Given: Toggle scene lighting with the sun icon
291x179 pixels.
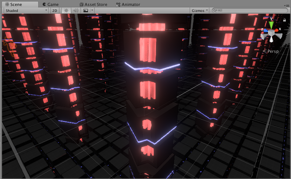Looking at the screenshot, I should click(x=66, y=11).
